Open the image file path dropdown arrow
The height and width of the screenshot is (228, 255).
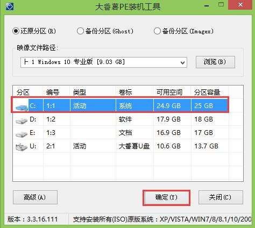(182, 62)
